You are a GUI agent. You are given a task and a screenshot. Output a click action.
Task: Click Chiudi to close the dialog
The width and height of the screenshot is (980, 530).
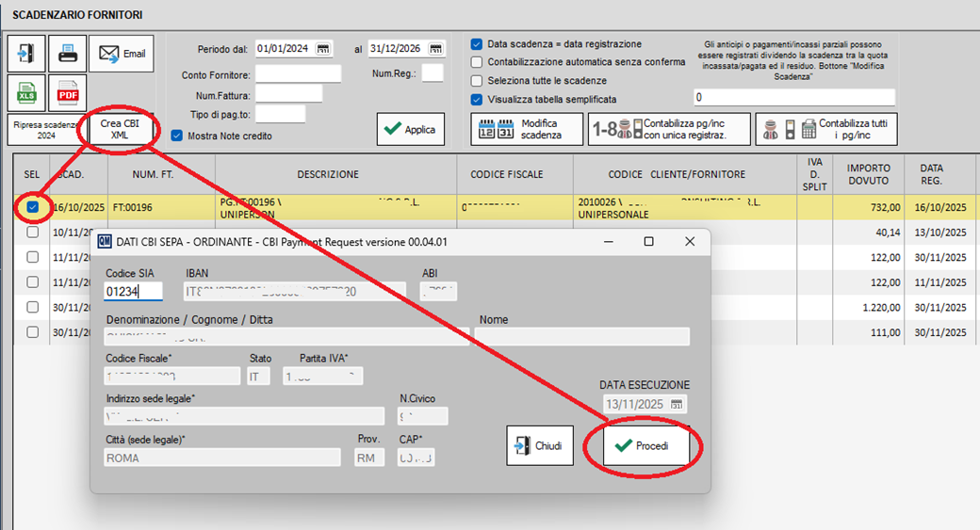540,445
